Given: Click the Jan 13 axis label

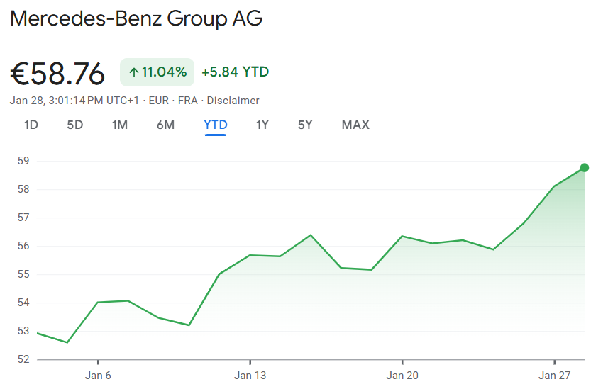Looking at the screenshot, I should 250,376.
